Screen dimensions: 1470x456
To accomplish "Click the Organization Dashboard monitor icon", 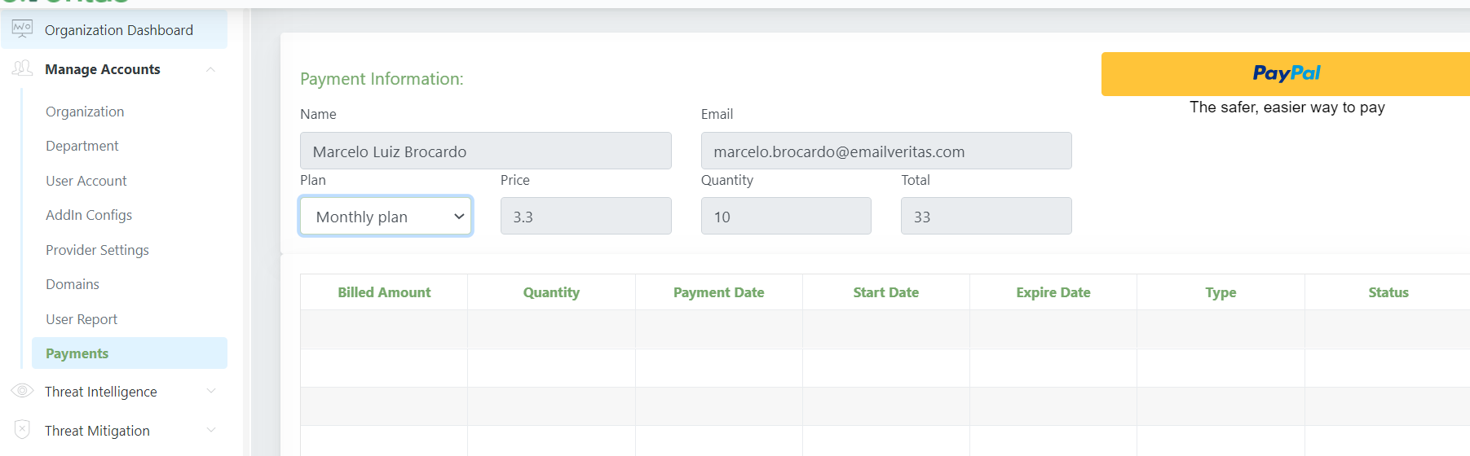I will point(22,29).
